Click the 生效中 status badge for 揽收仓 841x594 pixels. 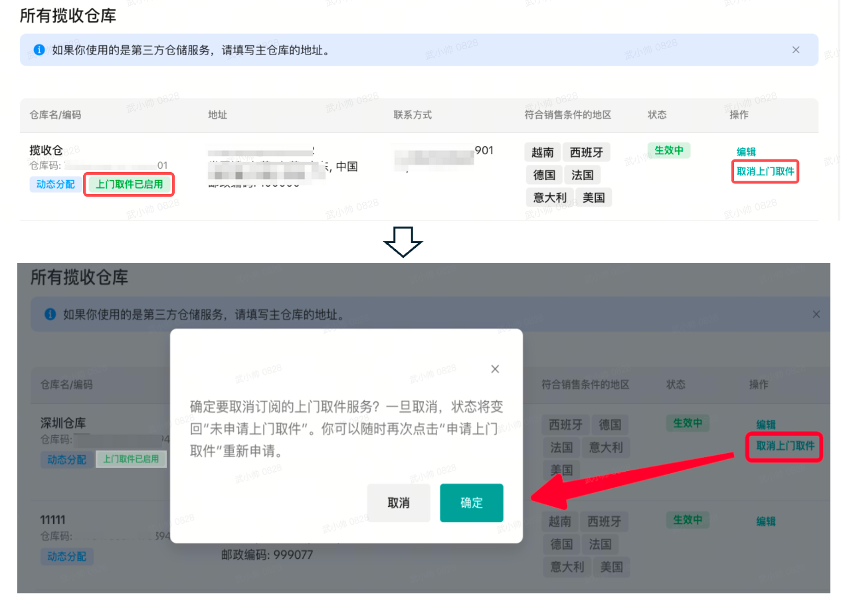669,150
